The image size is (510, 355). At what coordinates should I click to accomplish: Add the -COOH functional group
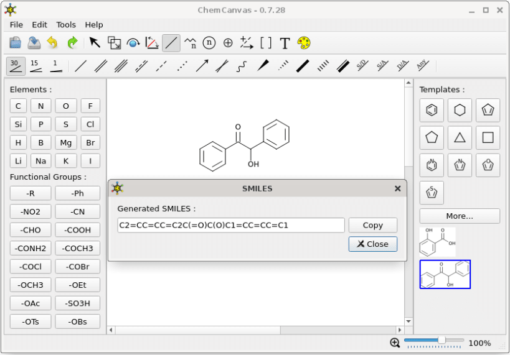(77, 230)
